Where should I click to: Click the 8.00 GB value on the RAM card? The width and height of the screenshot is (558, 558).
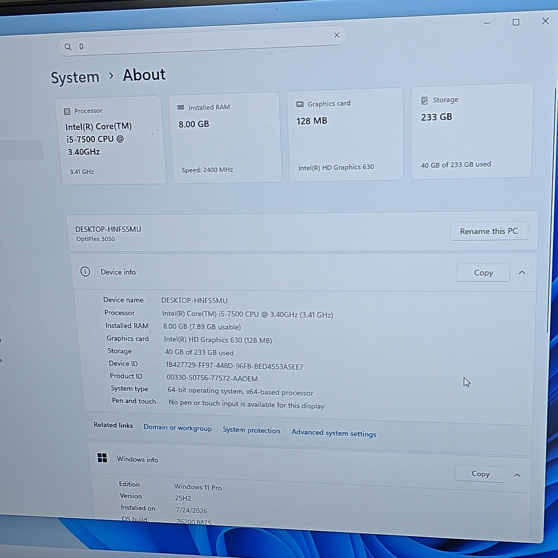tap(194, 124)
